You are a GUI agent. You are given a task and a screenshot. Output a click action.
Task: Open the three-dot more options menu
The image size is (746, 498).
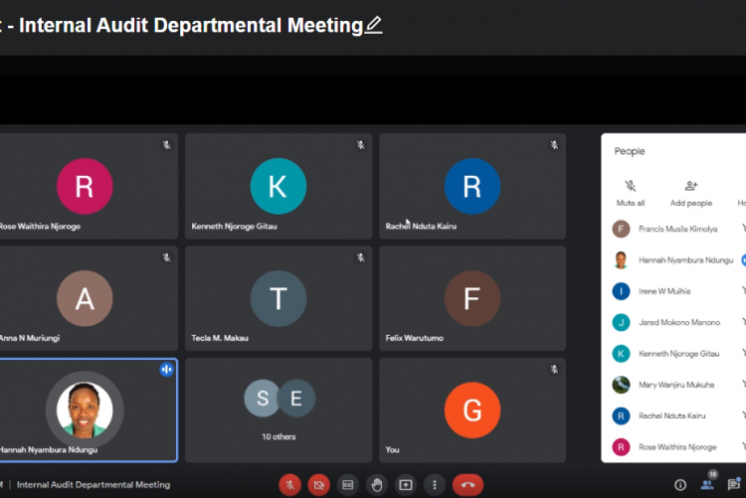[434, 485]
